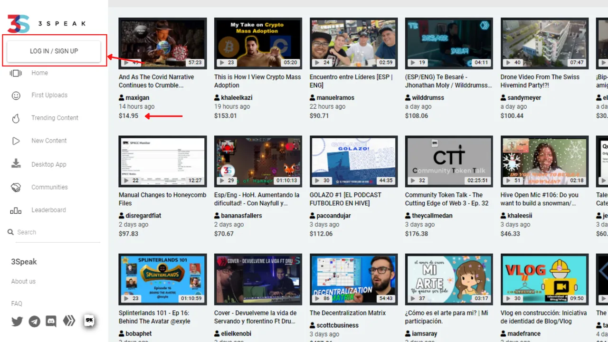Click the SPK network icon

pos(89,321)
